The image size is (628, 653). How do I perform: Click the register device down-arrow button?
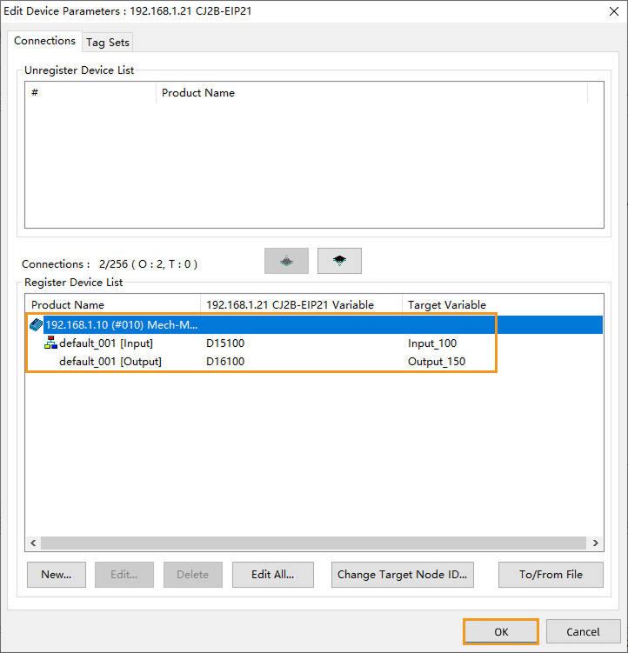[339, 261]
